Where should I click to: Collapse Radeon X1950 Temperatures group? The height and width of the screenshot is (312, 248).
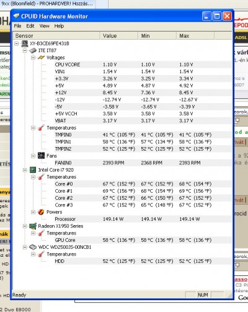(33, 233)
